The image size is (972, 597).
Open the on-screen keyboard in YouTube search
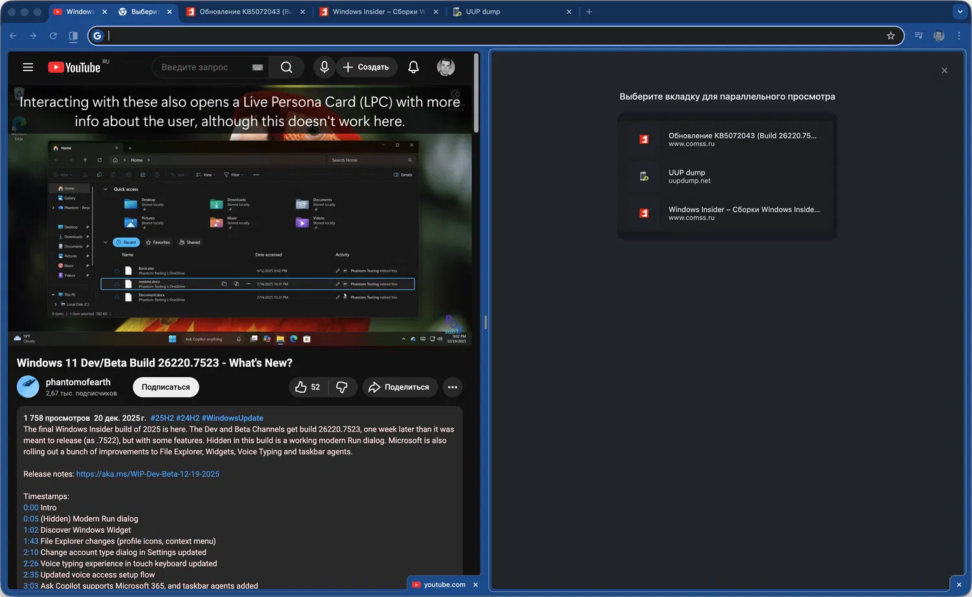(x=257, y=67)
